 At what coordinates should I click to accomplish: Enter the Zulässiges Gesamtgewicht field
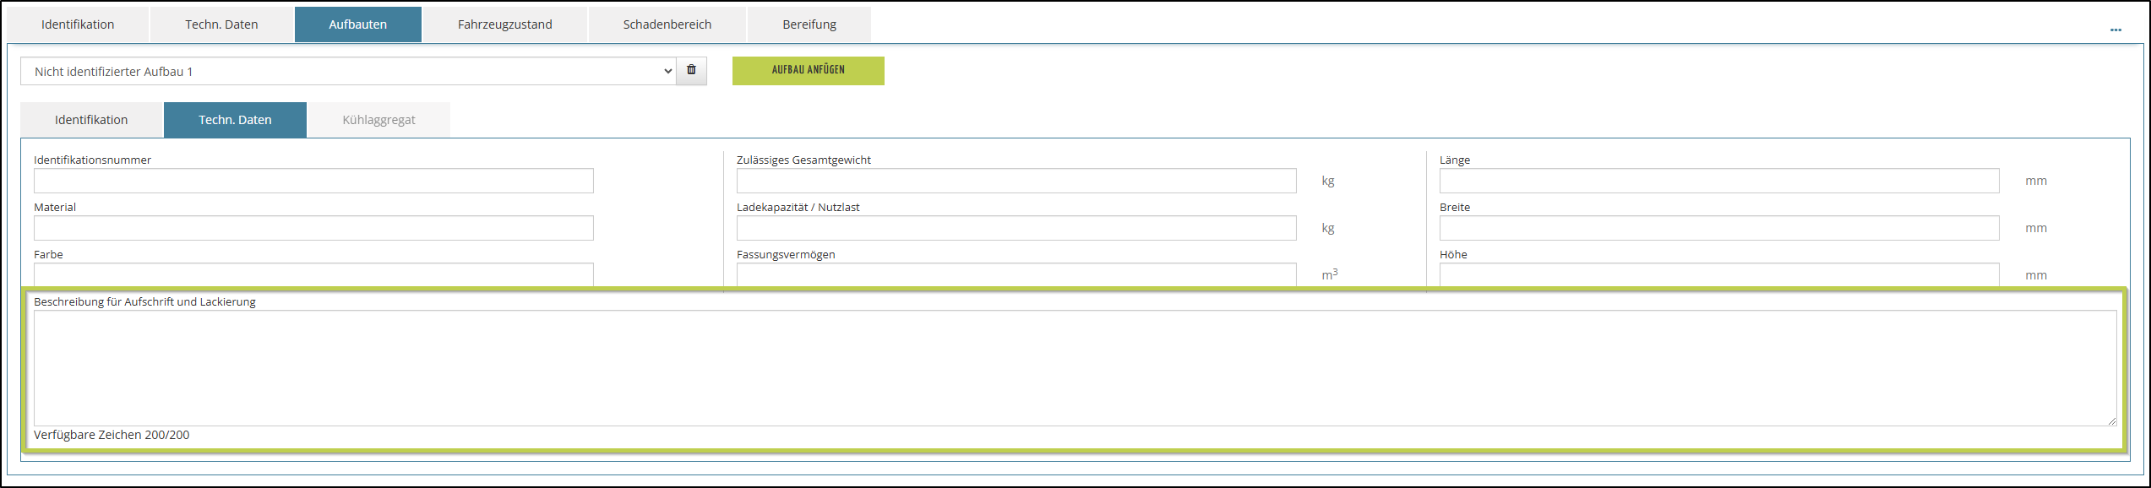click(1016, 181)
